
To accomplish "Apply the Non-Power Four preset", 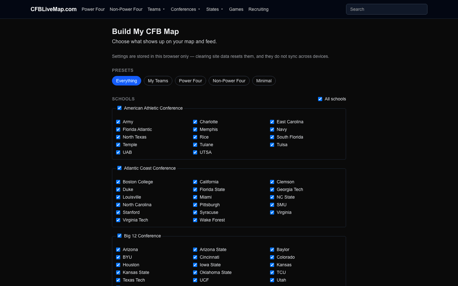I will click(x=229, y=81).
